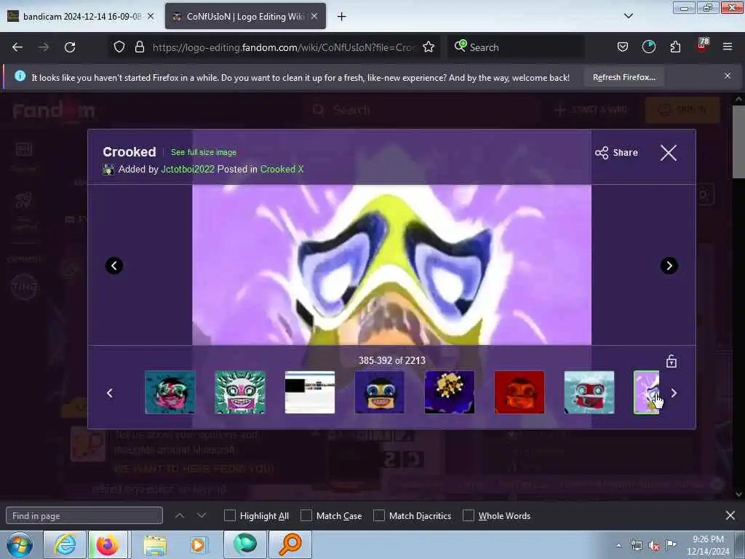
Task: Open the extensions puzzle icon
Action: (x=675, y=47)
